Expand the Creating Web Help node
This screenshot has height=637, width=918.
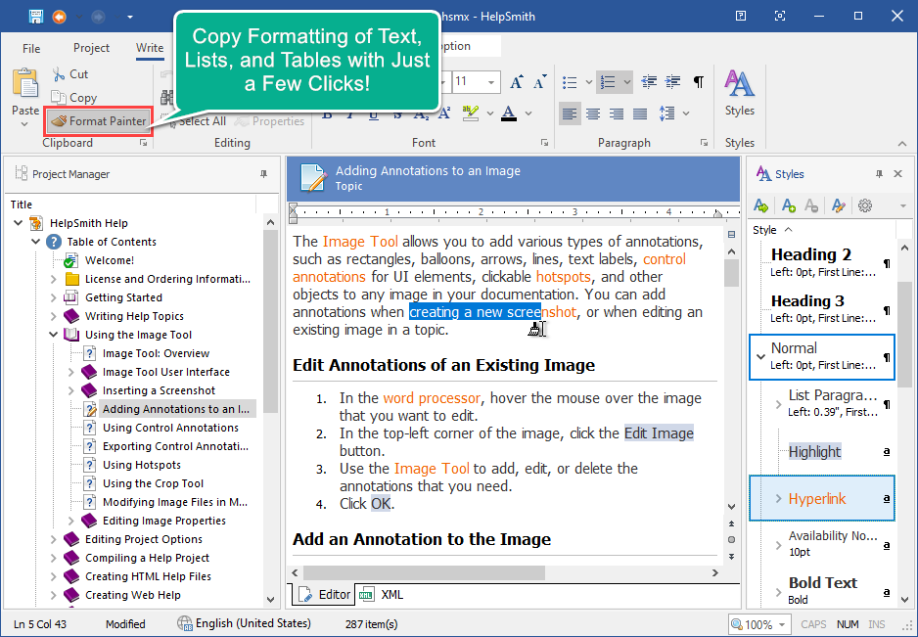[53, 595]
